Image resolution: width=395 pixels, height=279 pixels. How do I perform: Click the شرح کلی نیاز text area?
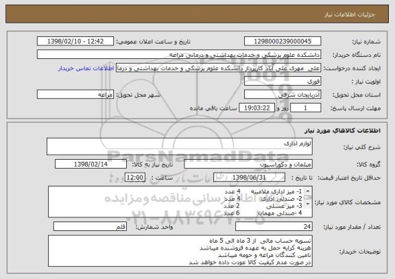click(180, 146)
